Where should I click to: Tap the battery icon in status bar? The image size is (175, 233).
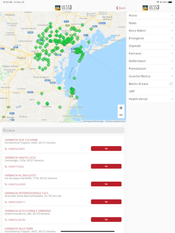[171, 2]
